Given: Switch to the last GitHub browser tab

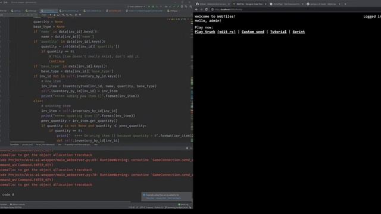Looking at the screenshot, I should 323,4.
